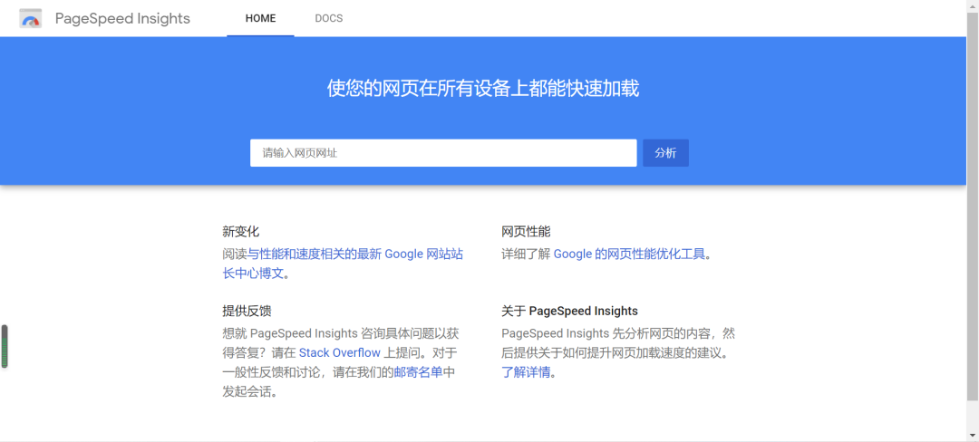
Task: Click the scrollbar down arrow
Action: click(972, 435)
